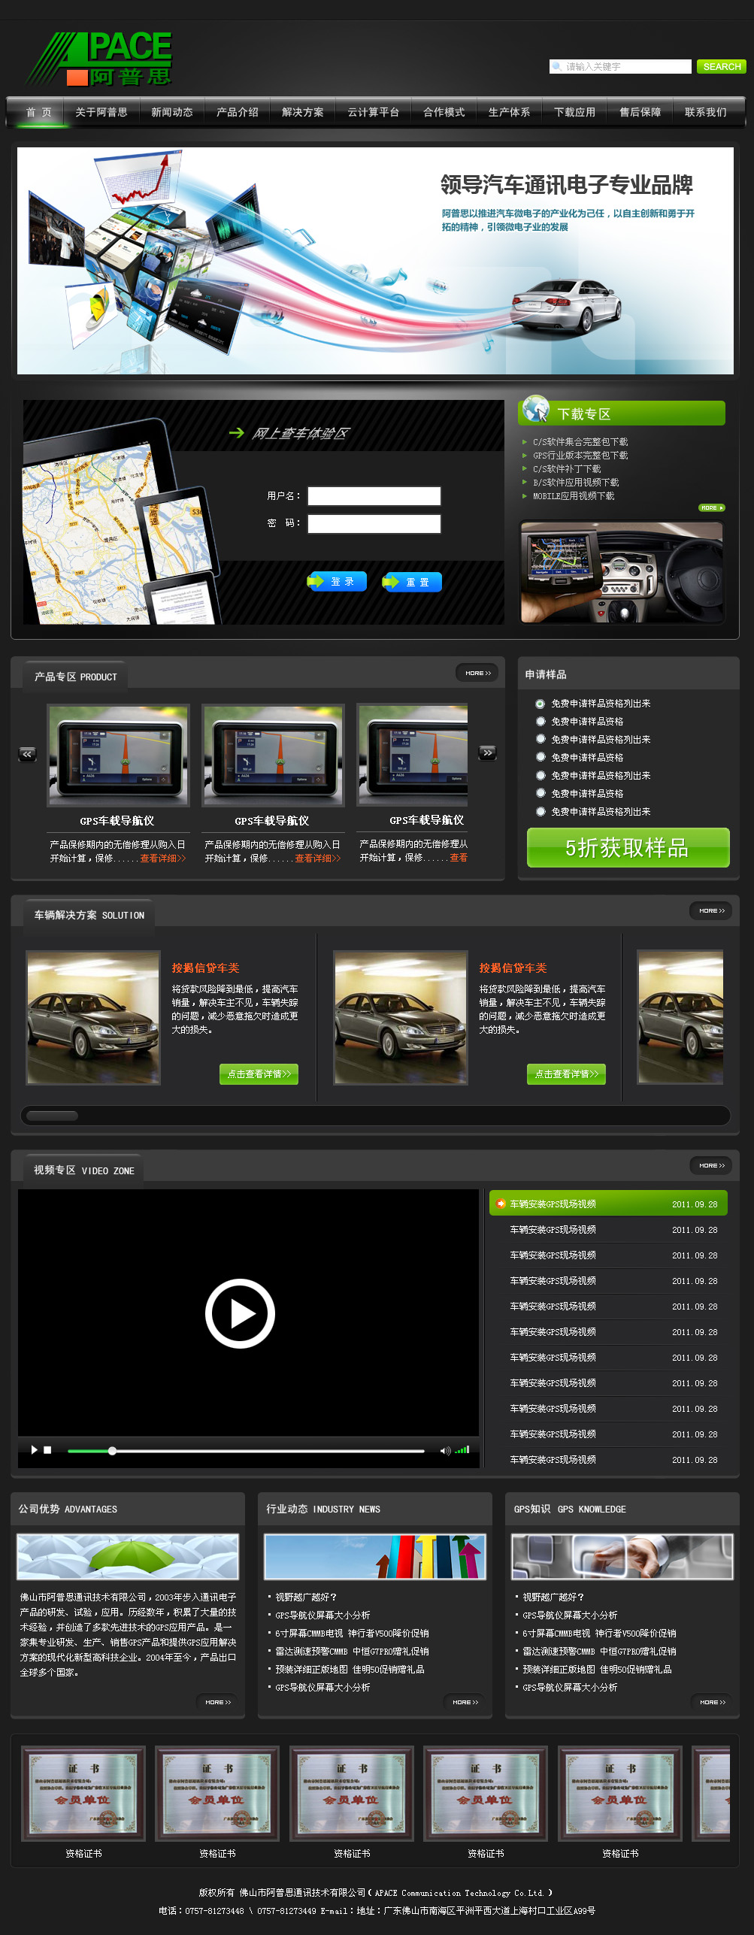Click the APACE 阿普思 logo

[99, 59]
